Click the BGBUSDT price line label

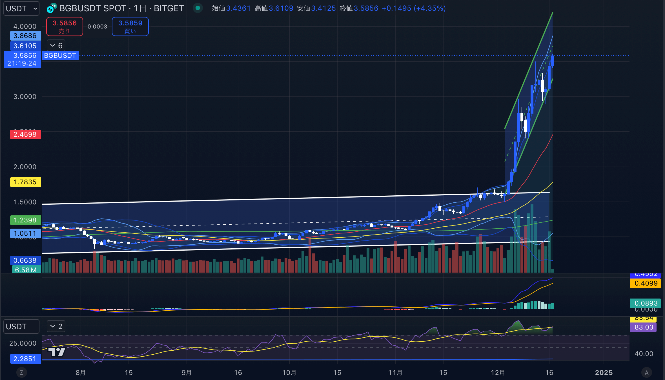60,56
